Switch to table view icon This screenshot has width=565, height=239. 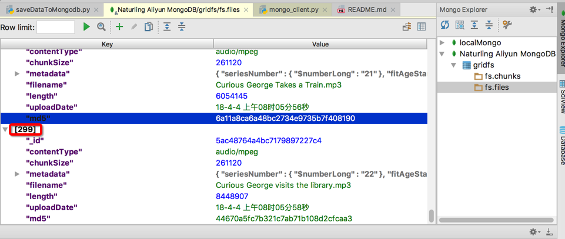click(x=422, y=27)
